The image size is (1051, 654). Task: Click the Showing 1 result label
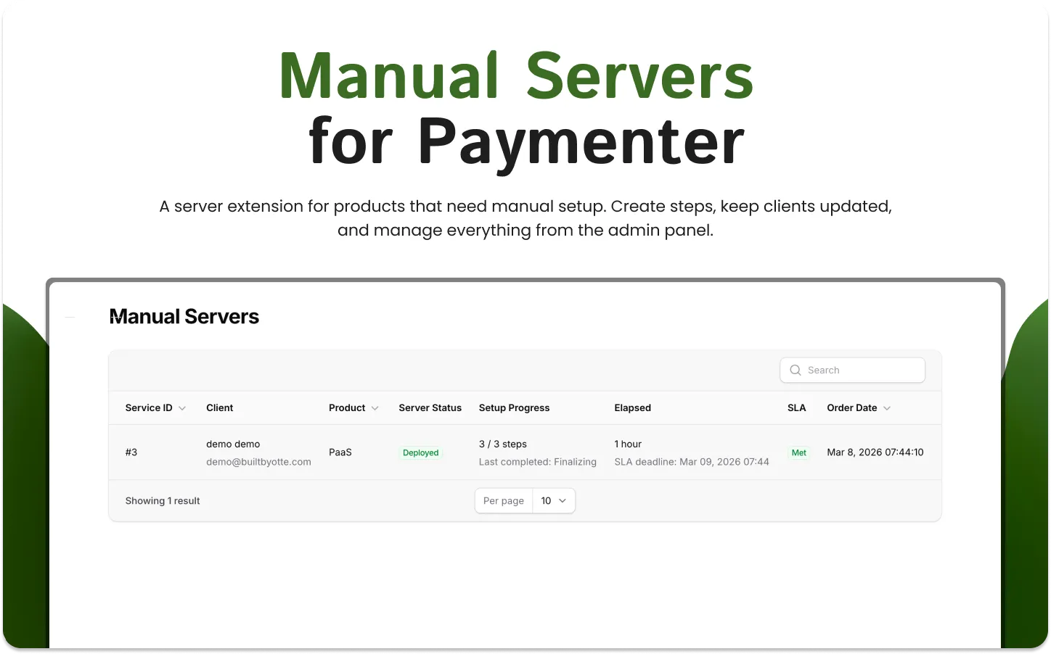tap(163, 500)
